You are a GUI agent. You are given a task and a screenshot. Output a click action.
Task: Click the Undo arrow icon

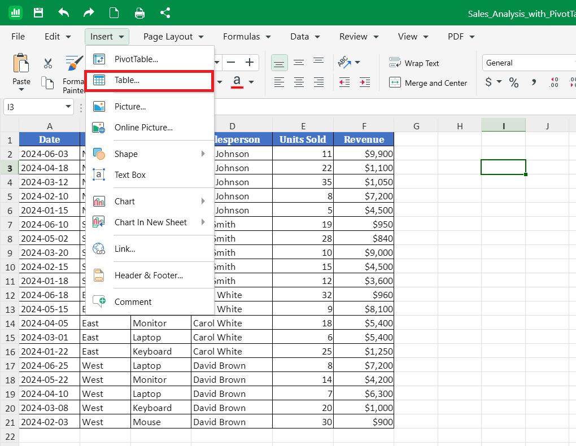[x=64, y=13]
